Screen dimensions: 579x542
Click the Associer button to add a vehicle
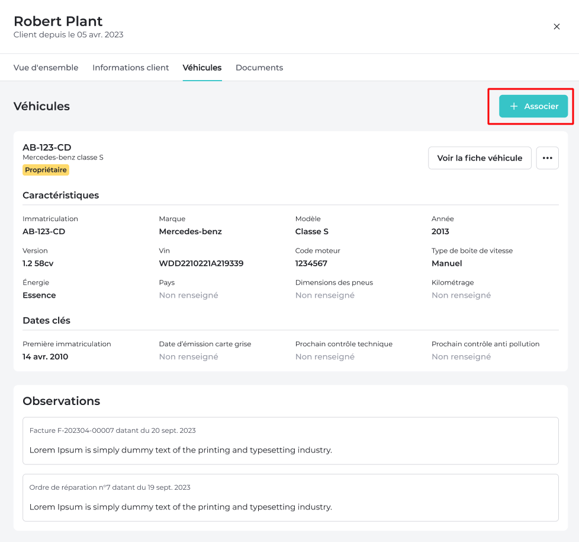click(x=533, y=106)
